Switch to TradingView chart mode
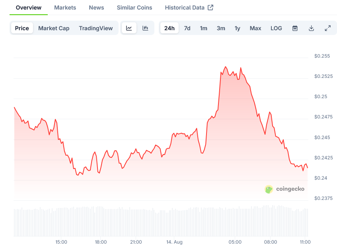This screenshot has height=250, width=337. tap(96, 28)
